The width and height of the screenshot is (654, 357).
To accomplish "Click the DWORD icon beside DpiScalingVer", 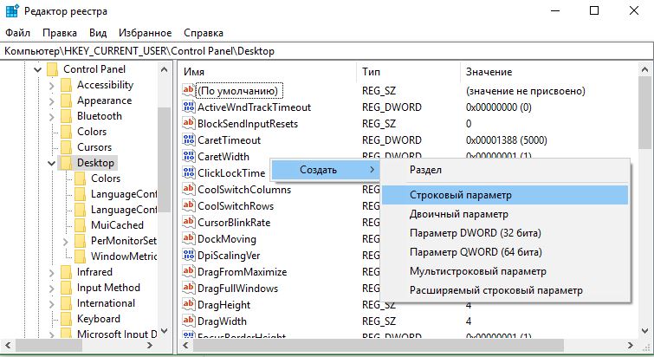I will click(x=189, y=256).
